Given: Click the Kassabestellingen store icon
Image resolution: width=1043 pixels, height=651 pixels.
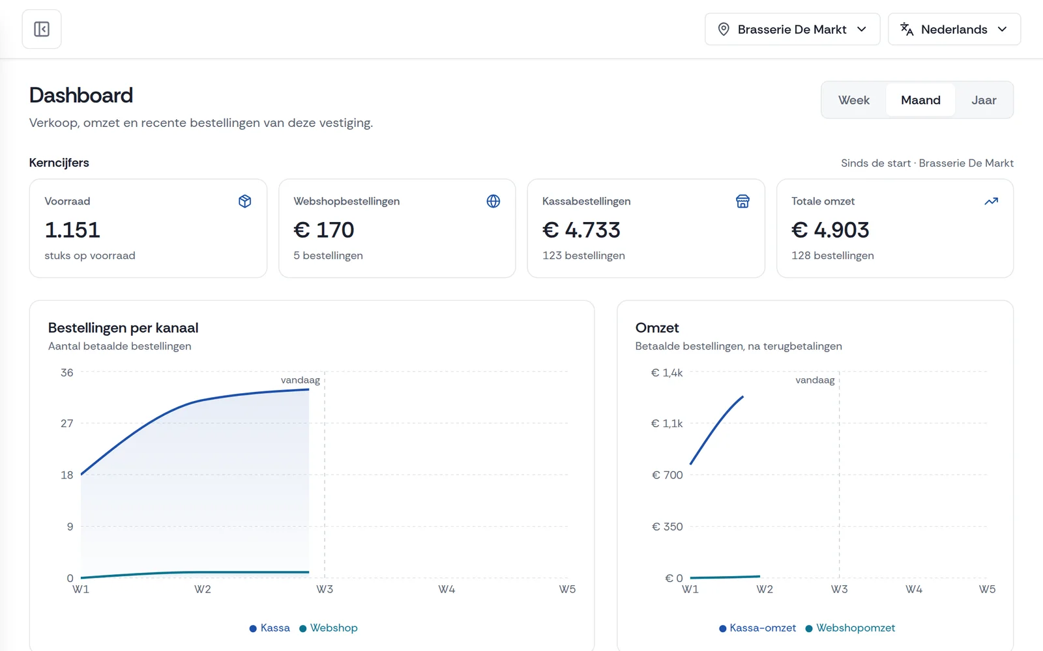Looking at the screenshot, I should point(742,201).
